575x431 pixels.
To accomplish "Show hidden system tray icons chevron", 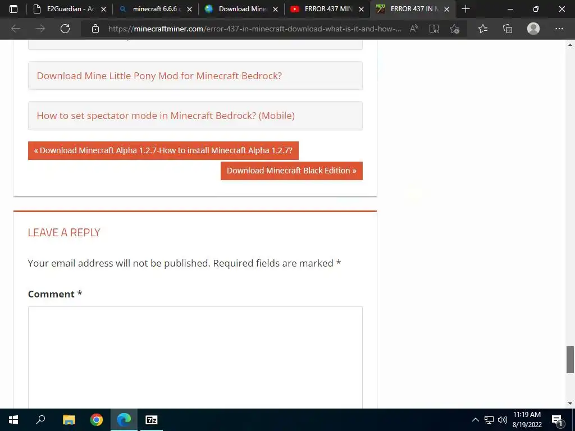I will coord(475,420).
